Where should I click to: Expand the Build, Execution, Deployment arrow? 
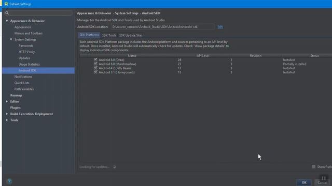tap(7, 114)
